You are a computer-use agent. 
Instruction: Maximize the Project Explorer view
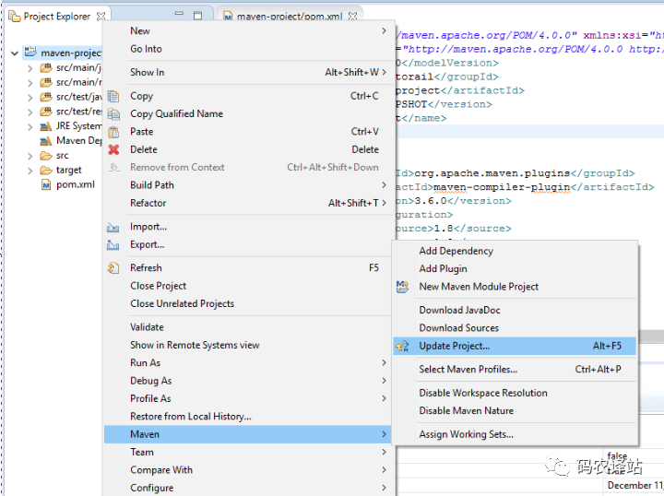click(x=197, y=16)
